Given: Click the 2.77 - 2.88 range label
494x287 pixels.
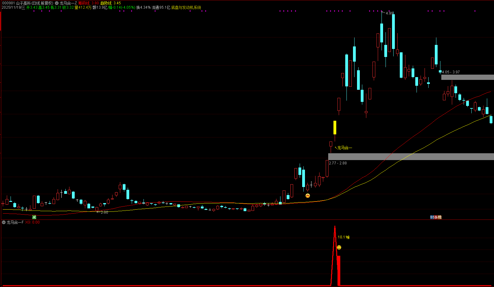Looking at the screenshot, I should 338,163.
